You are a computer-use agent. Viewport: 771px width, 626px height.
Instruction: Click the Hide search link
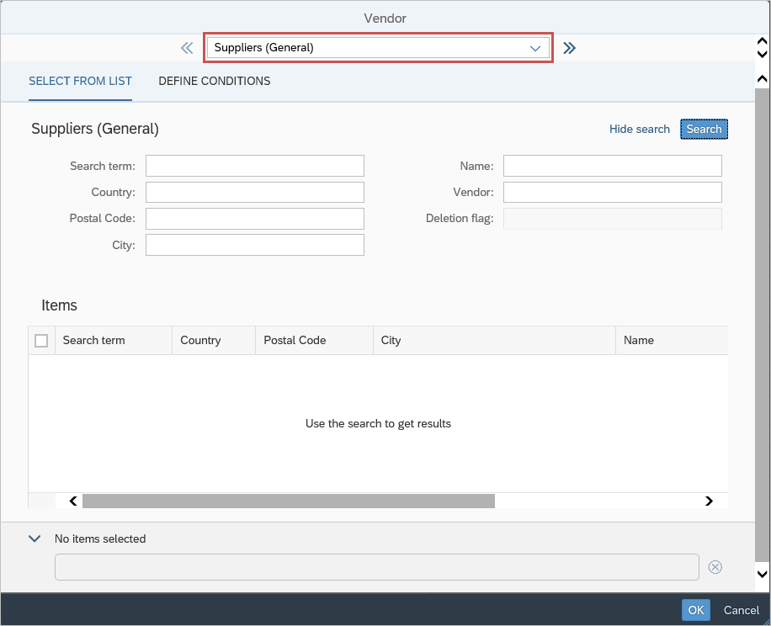click(639, 129)
